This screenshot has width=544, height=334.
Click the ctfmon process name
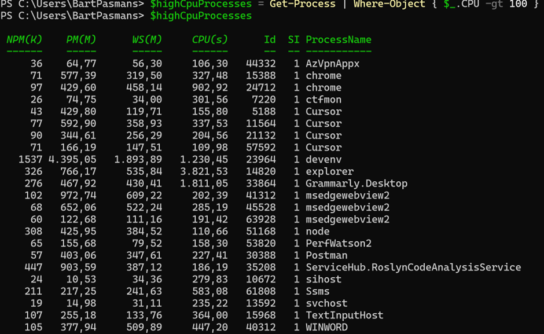coord(324,100)
